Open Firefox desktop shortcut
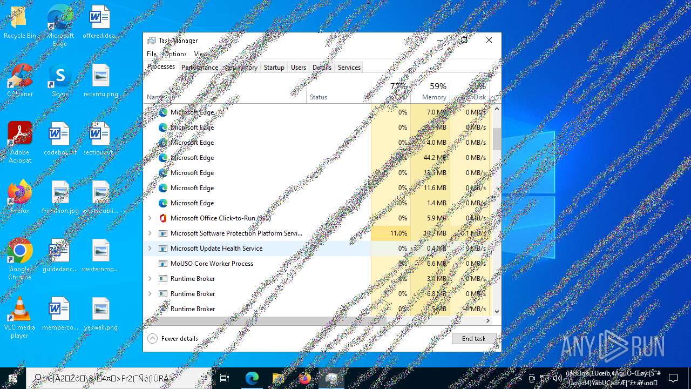This screenshot has width=691, height=389. 19,198
